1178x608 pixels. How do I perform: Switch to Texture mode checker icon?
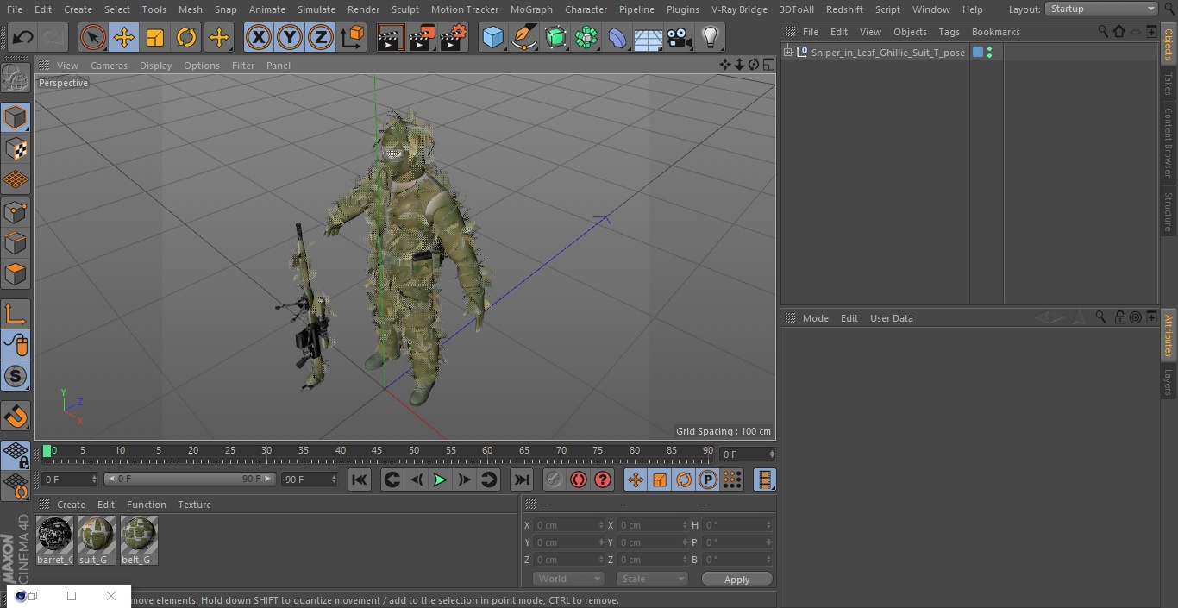click(x=16, y=149)
